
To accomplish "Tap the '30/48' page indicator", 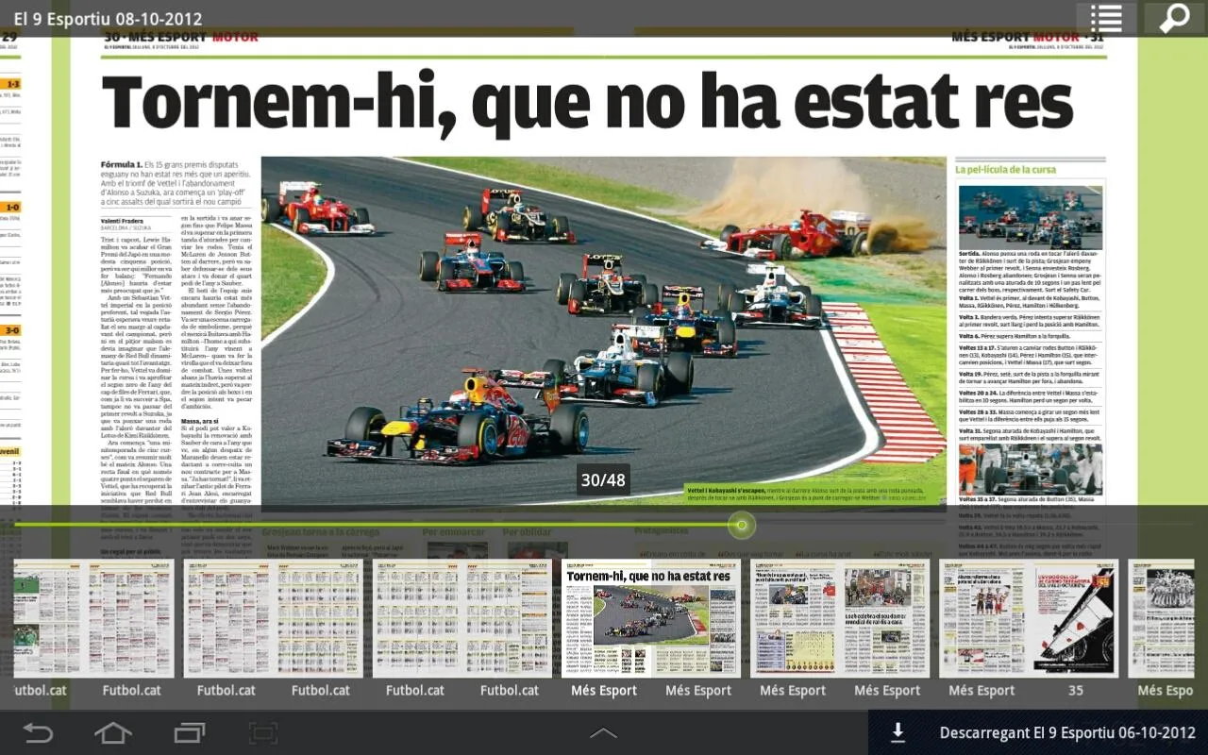I will pos(603,479).
